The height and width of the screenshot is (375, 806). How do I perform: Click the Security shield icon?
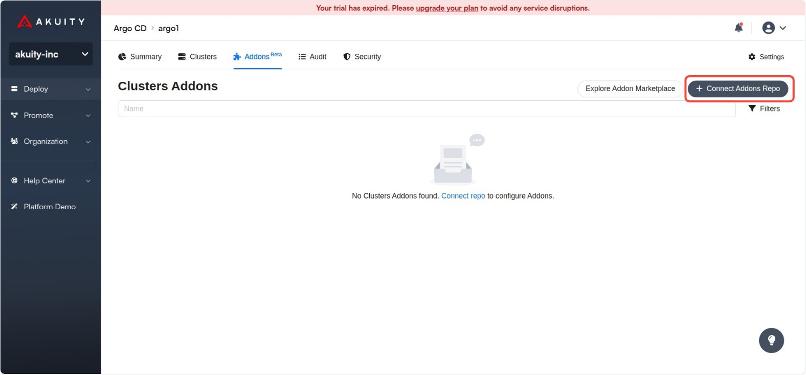coord(347,57)
